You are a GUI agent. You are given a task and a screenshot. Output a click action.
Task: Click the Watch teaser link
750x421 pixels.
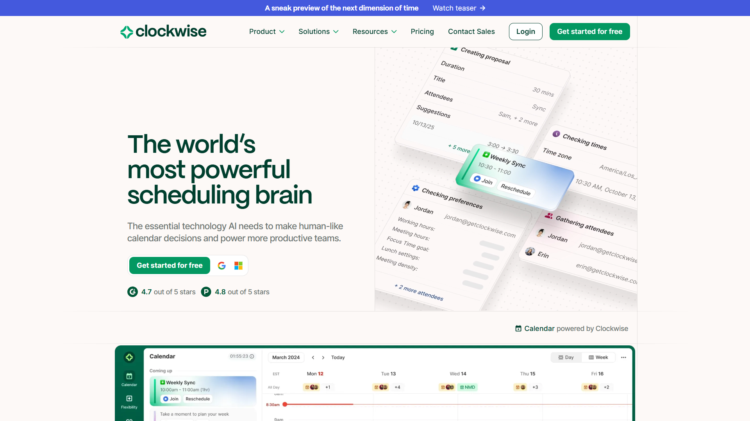point(459,8)
